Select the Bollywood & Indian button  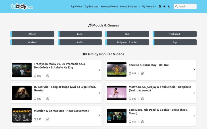pos(127,42)
